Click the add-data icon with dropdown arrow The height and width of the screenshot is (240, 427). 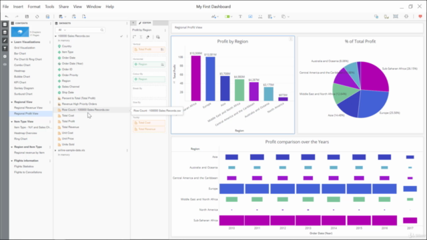click(62, 17)
